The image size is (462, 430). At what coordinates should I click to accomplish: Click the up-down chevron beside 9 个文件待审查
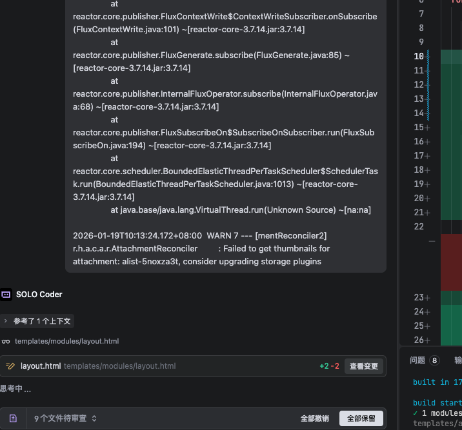tap(94, 418)
